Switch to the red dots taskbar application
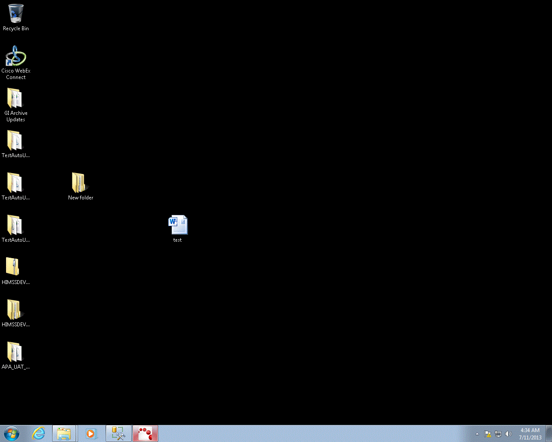This screenshot has height=442, width=552. (145, 433)
